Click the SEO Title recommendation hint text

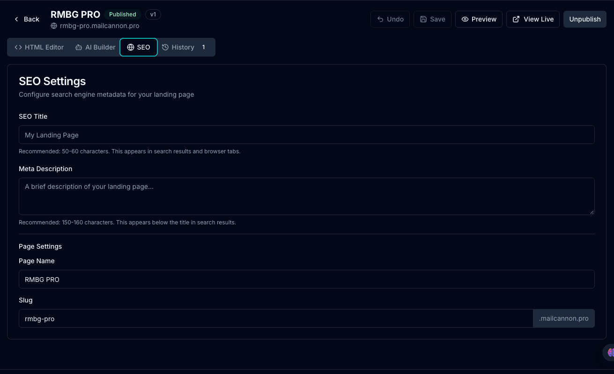130,151
